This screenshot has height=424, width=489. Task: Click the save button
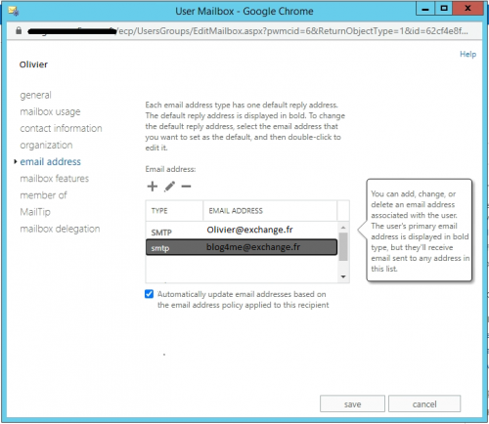(352, 403)
